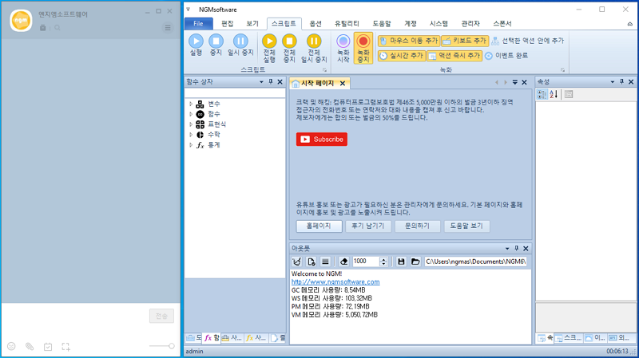Open the 도움말 ribbon tab
The image size is (639, 358).
[x=382, y=24]
